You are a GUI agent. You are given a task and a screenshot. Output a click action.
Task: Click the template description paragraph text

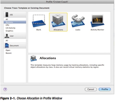67,66
